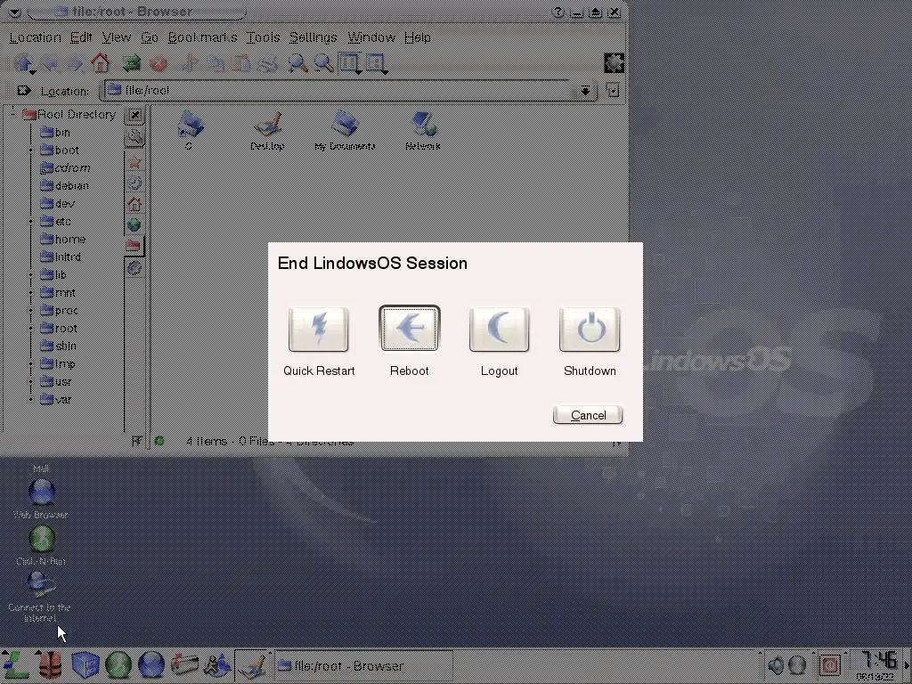Expand the proc folder in the tree
The height and width of the screenshot is (684, 912).
31,311
